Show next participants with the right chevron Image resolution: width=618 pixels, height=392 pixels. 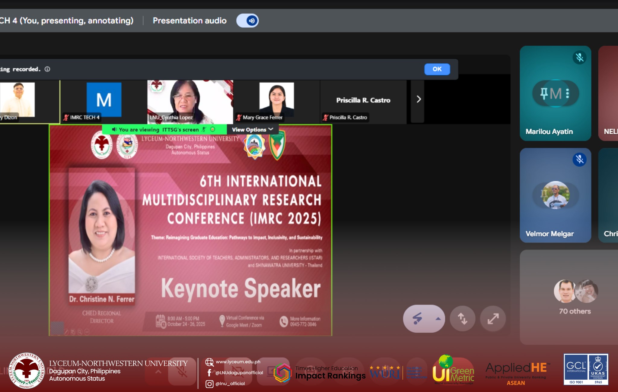pyautogui.click(x=418, y=99)
